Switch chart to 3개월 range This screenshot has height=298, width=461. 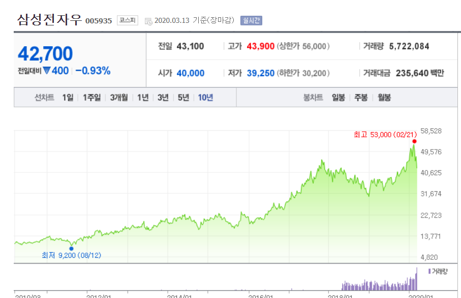click(119, 97)
